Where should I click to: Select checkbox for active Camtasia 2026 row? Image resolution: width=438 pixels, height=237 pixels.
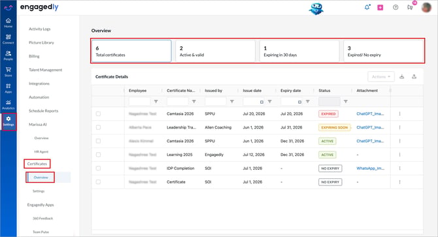tap(98, 141)
